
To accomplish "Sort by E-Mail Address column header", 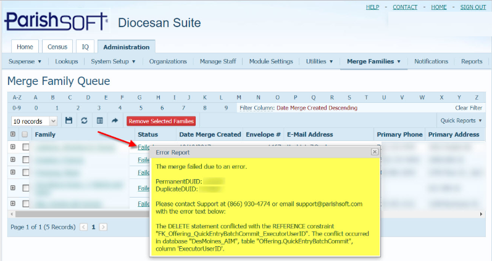I will click(310, 134).
